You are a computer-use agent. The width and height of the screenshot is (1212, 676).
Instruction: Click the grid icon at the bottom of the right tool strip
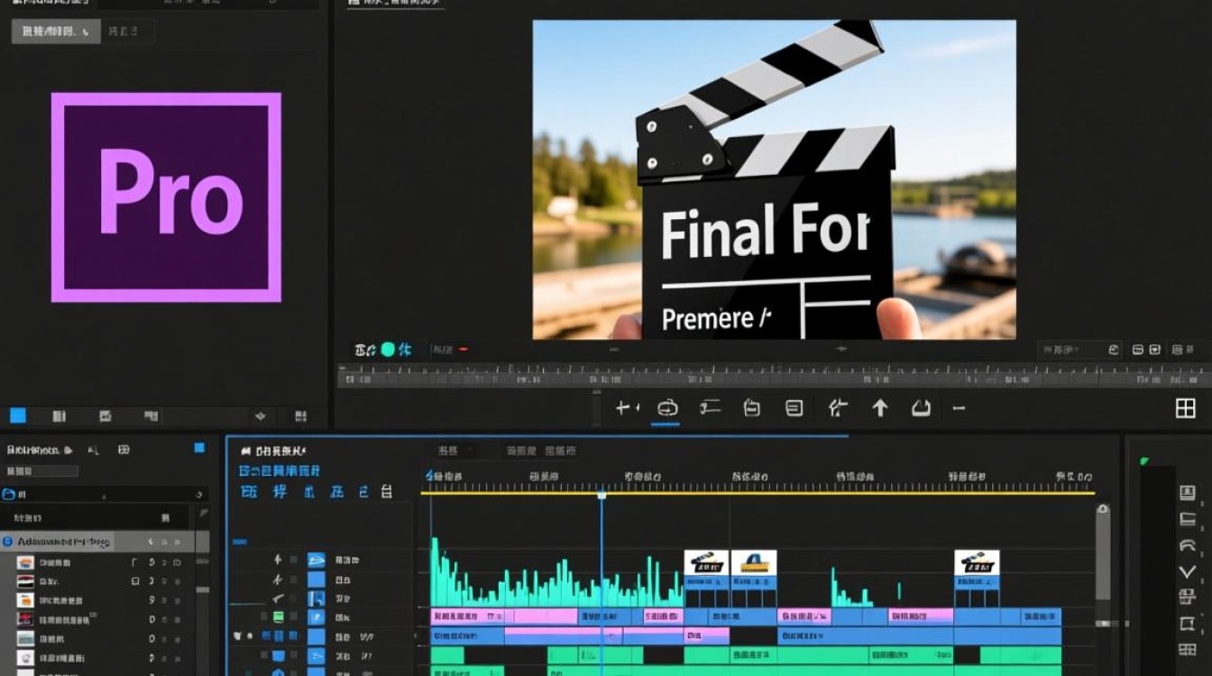pos(1188,649)
